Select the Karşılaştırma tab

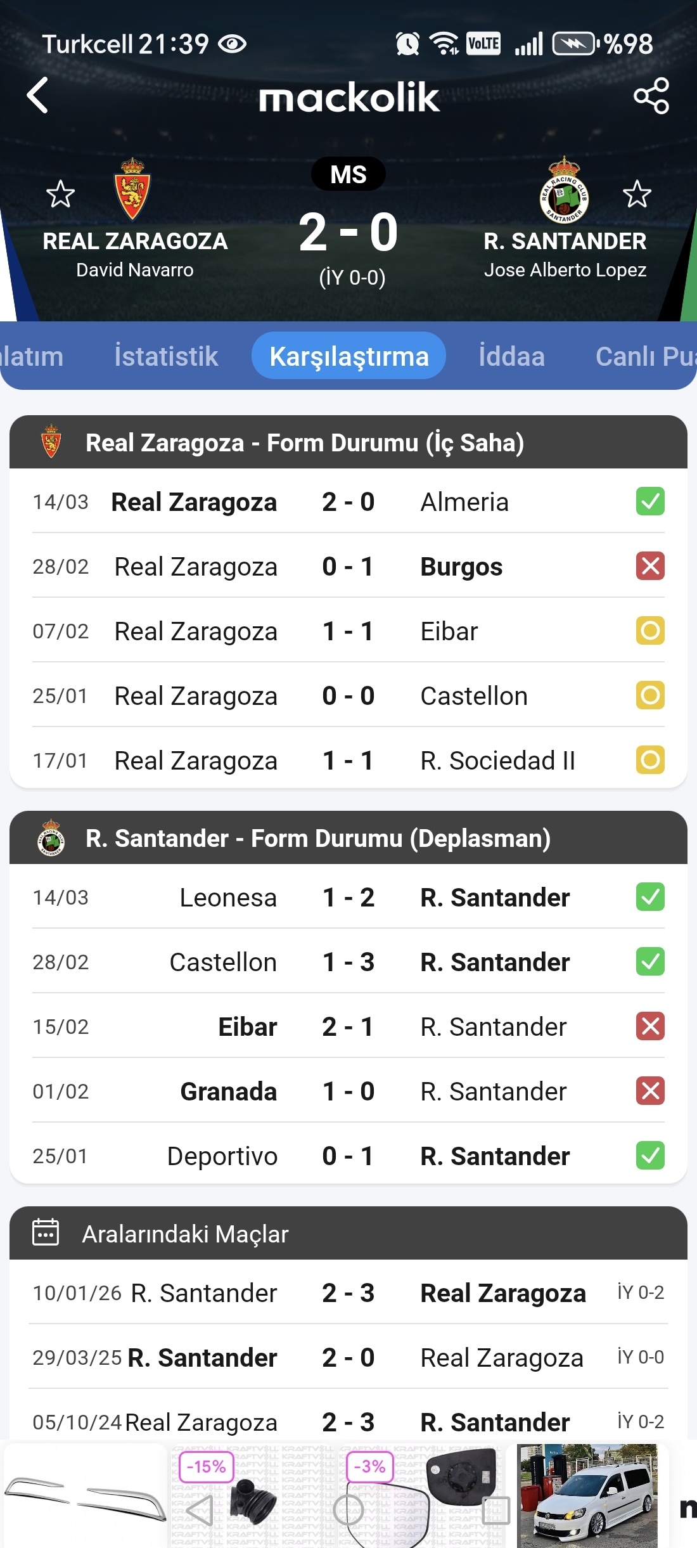point(348,356)
